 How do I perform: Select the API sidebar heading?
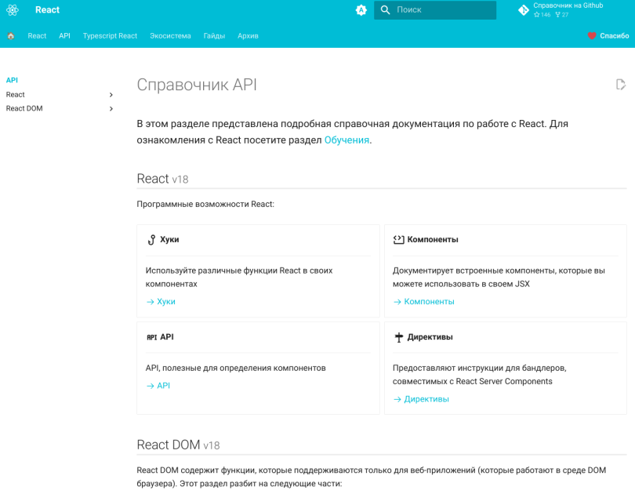(12, 80)
